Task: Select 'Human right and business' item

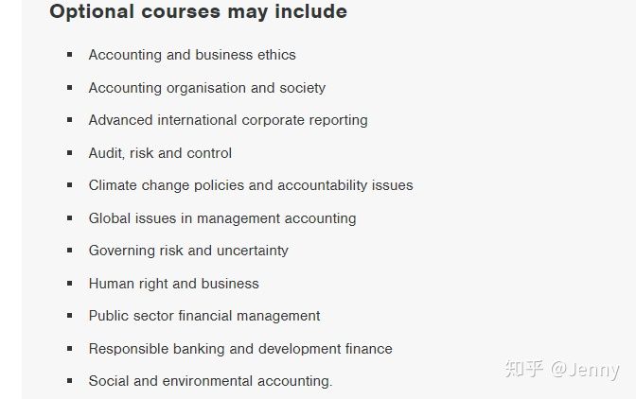Action: pos(173,284)
